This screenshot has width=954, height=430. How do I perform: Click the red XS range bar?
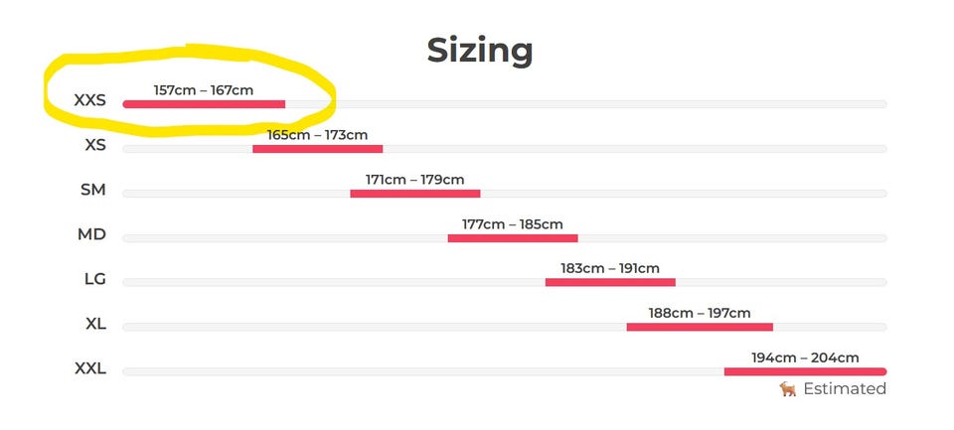click(318, 149)
